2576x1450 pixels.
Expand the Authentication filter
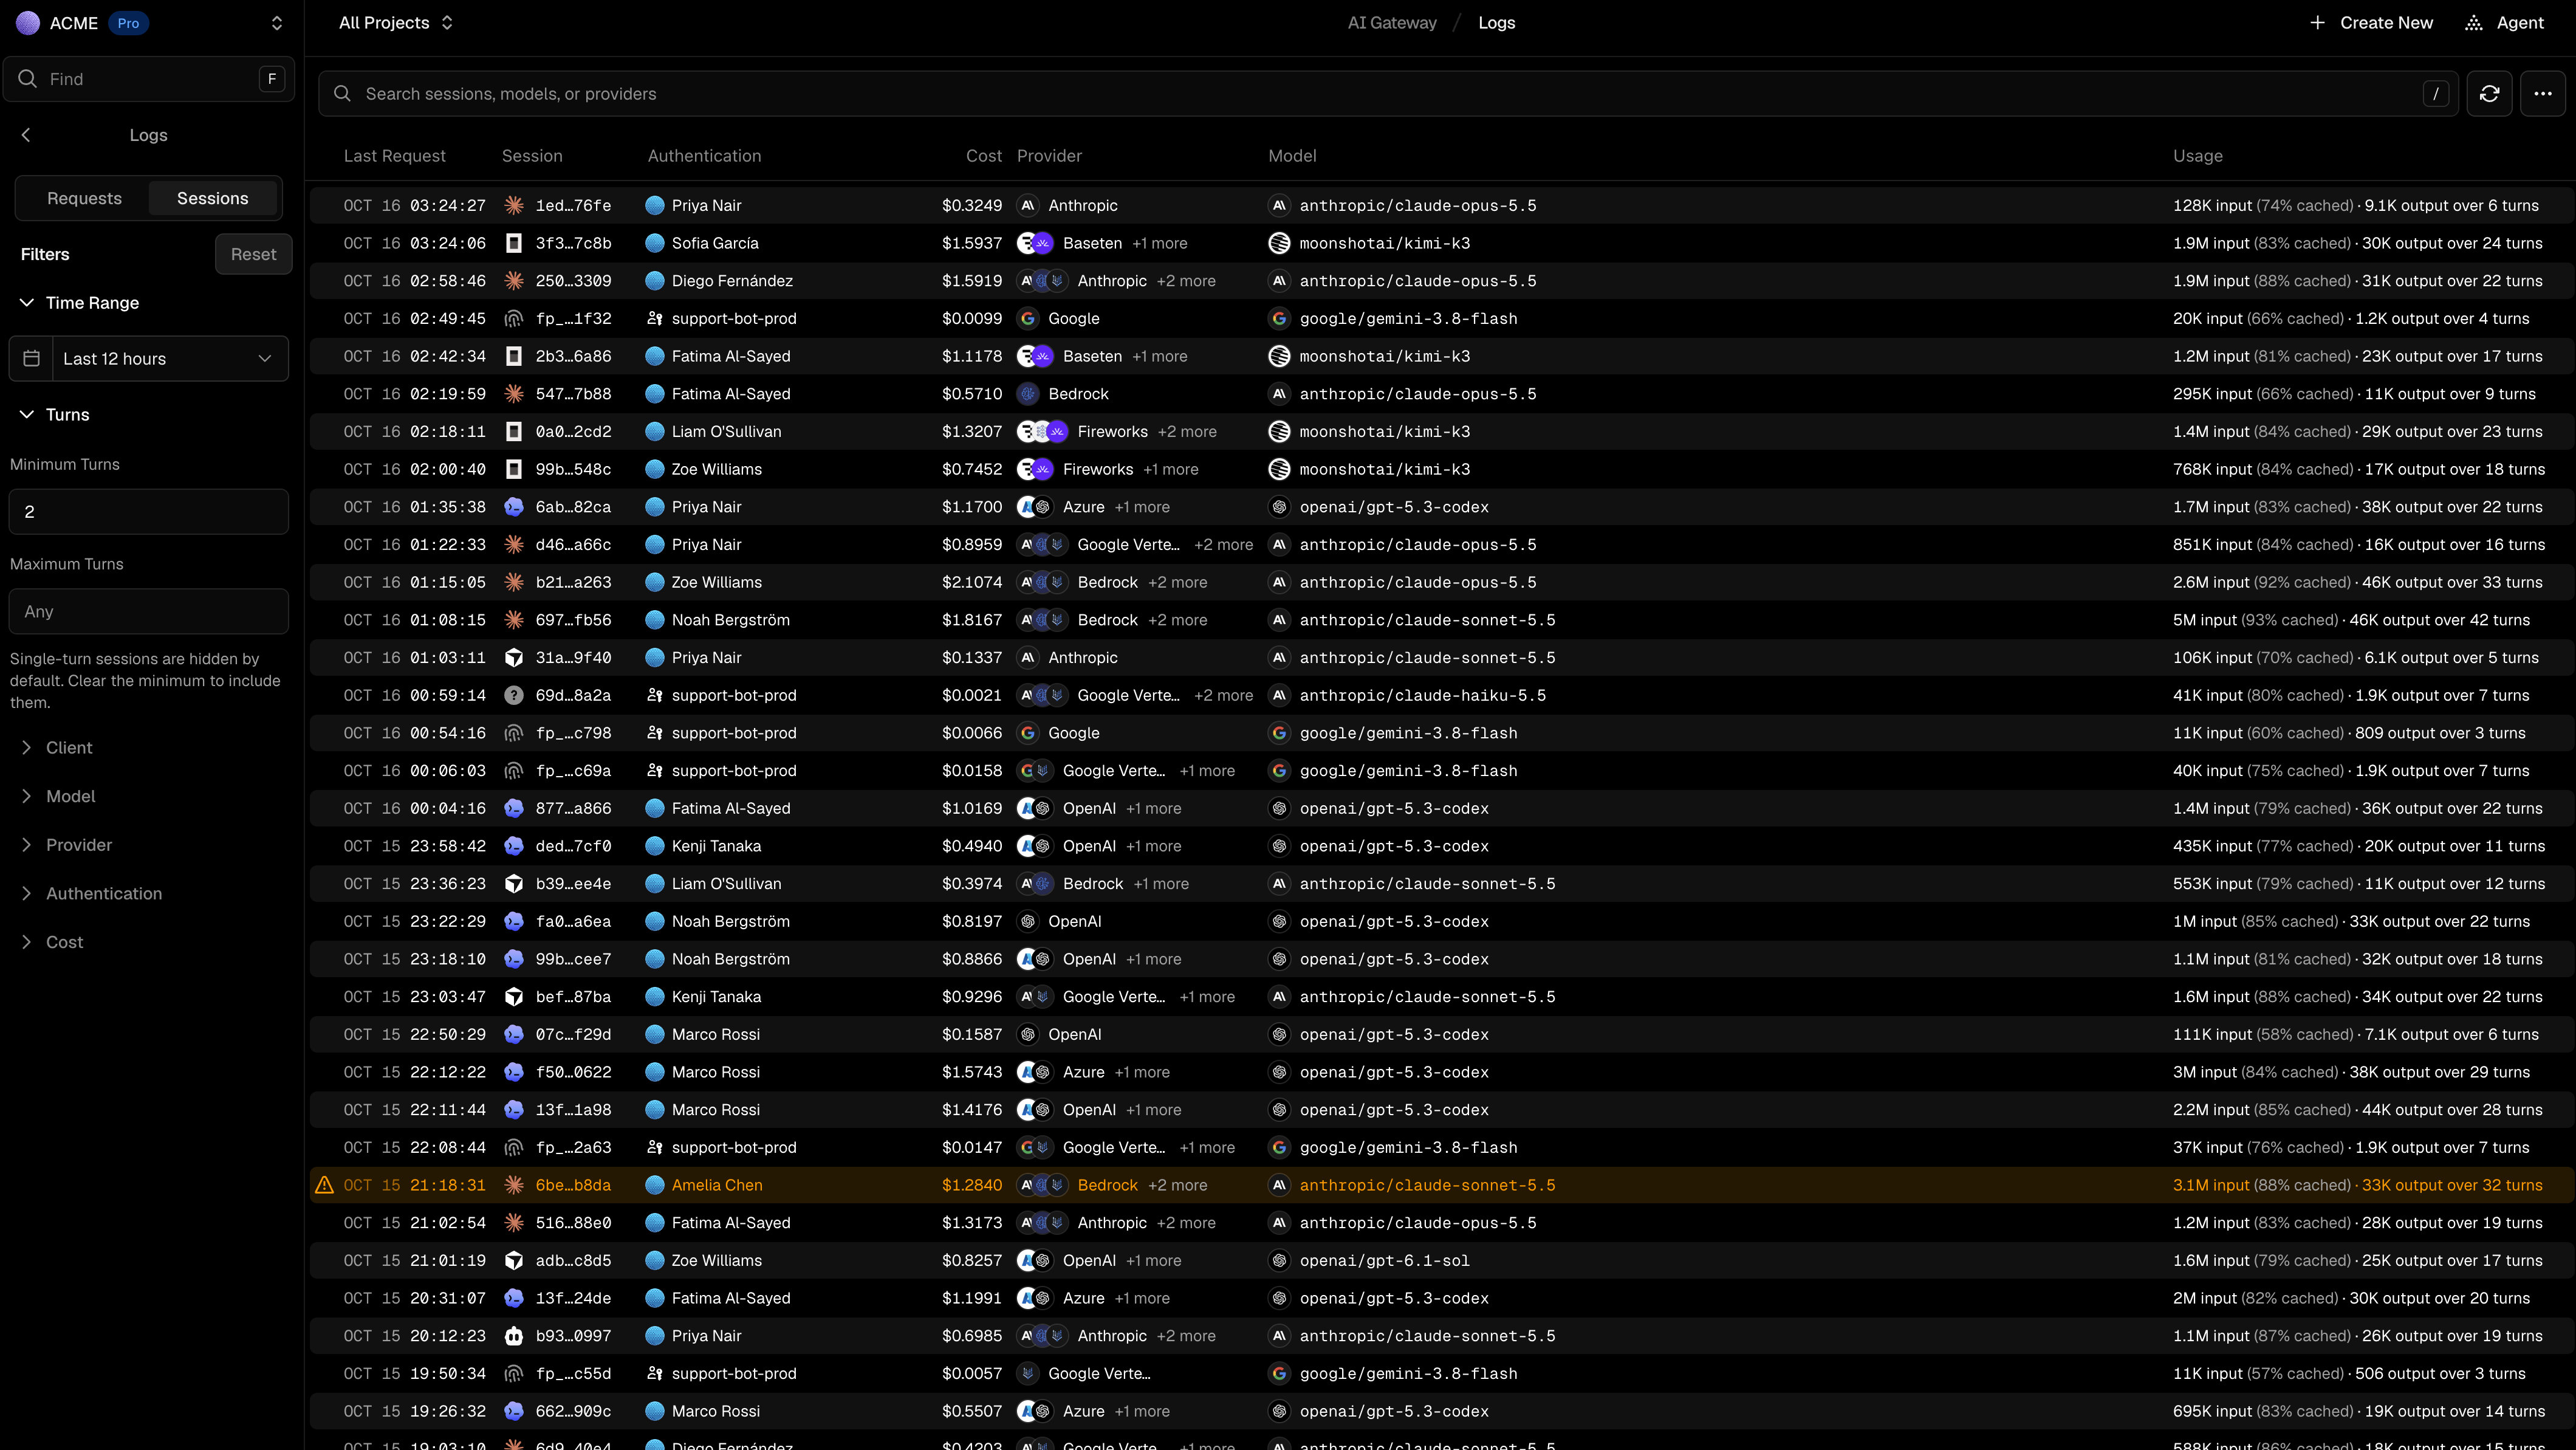[92, 894]
